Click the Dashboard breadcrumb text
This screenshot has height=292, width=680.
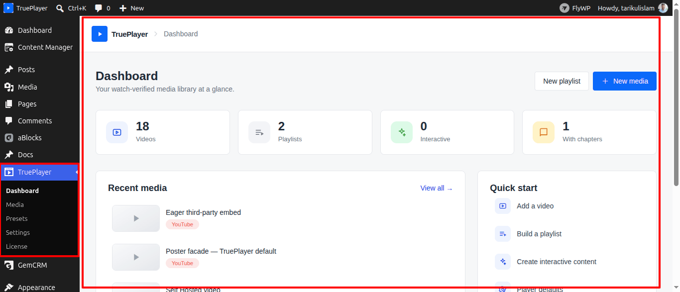[x=181, y=34]
